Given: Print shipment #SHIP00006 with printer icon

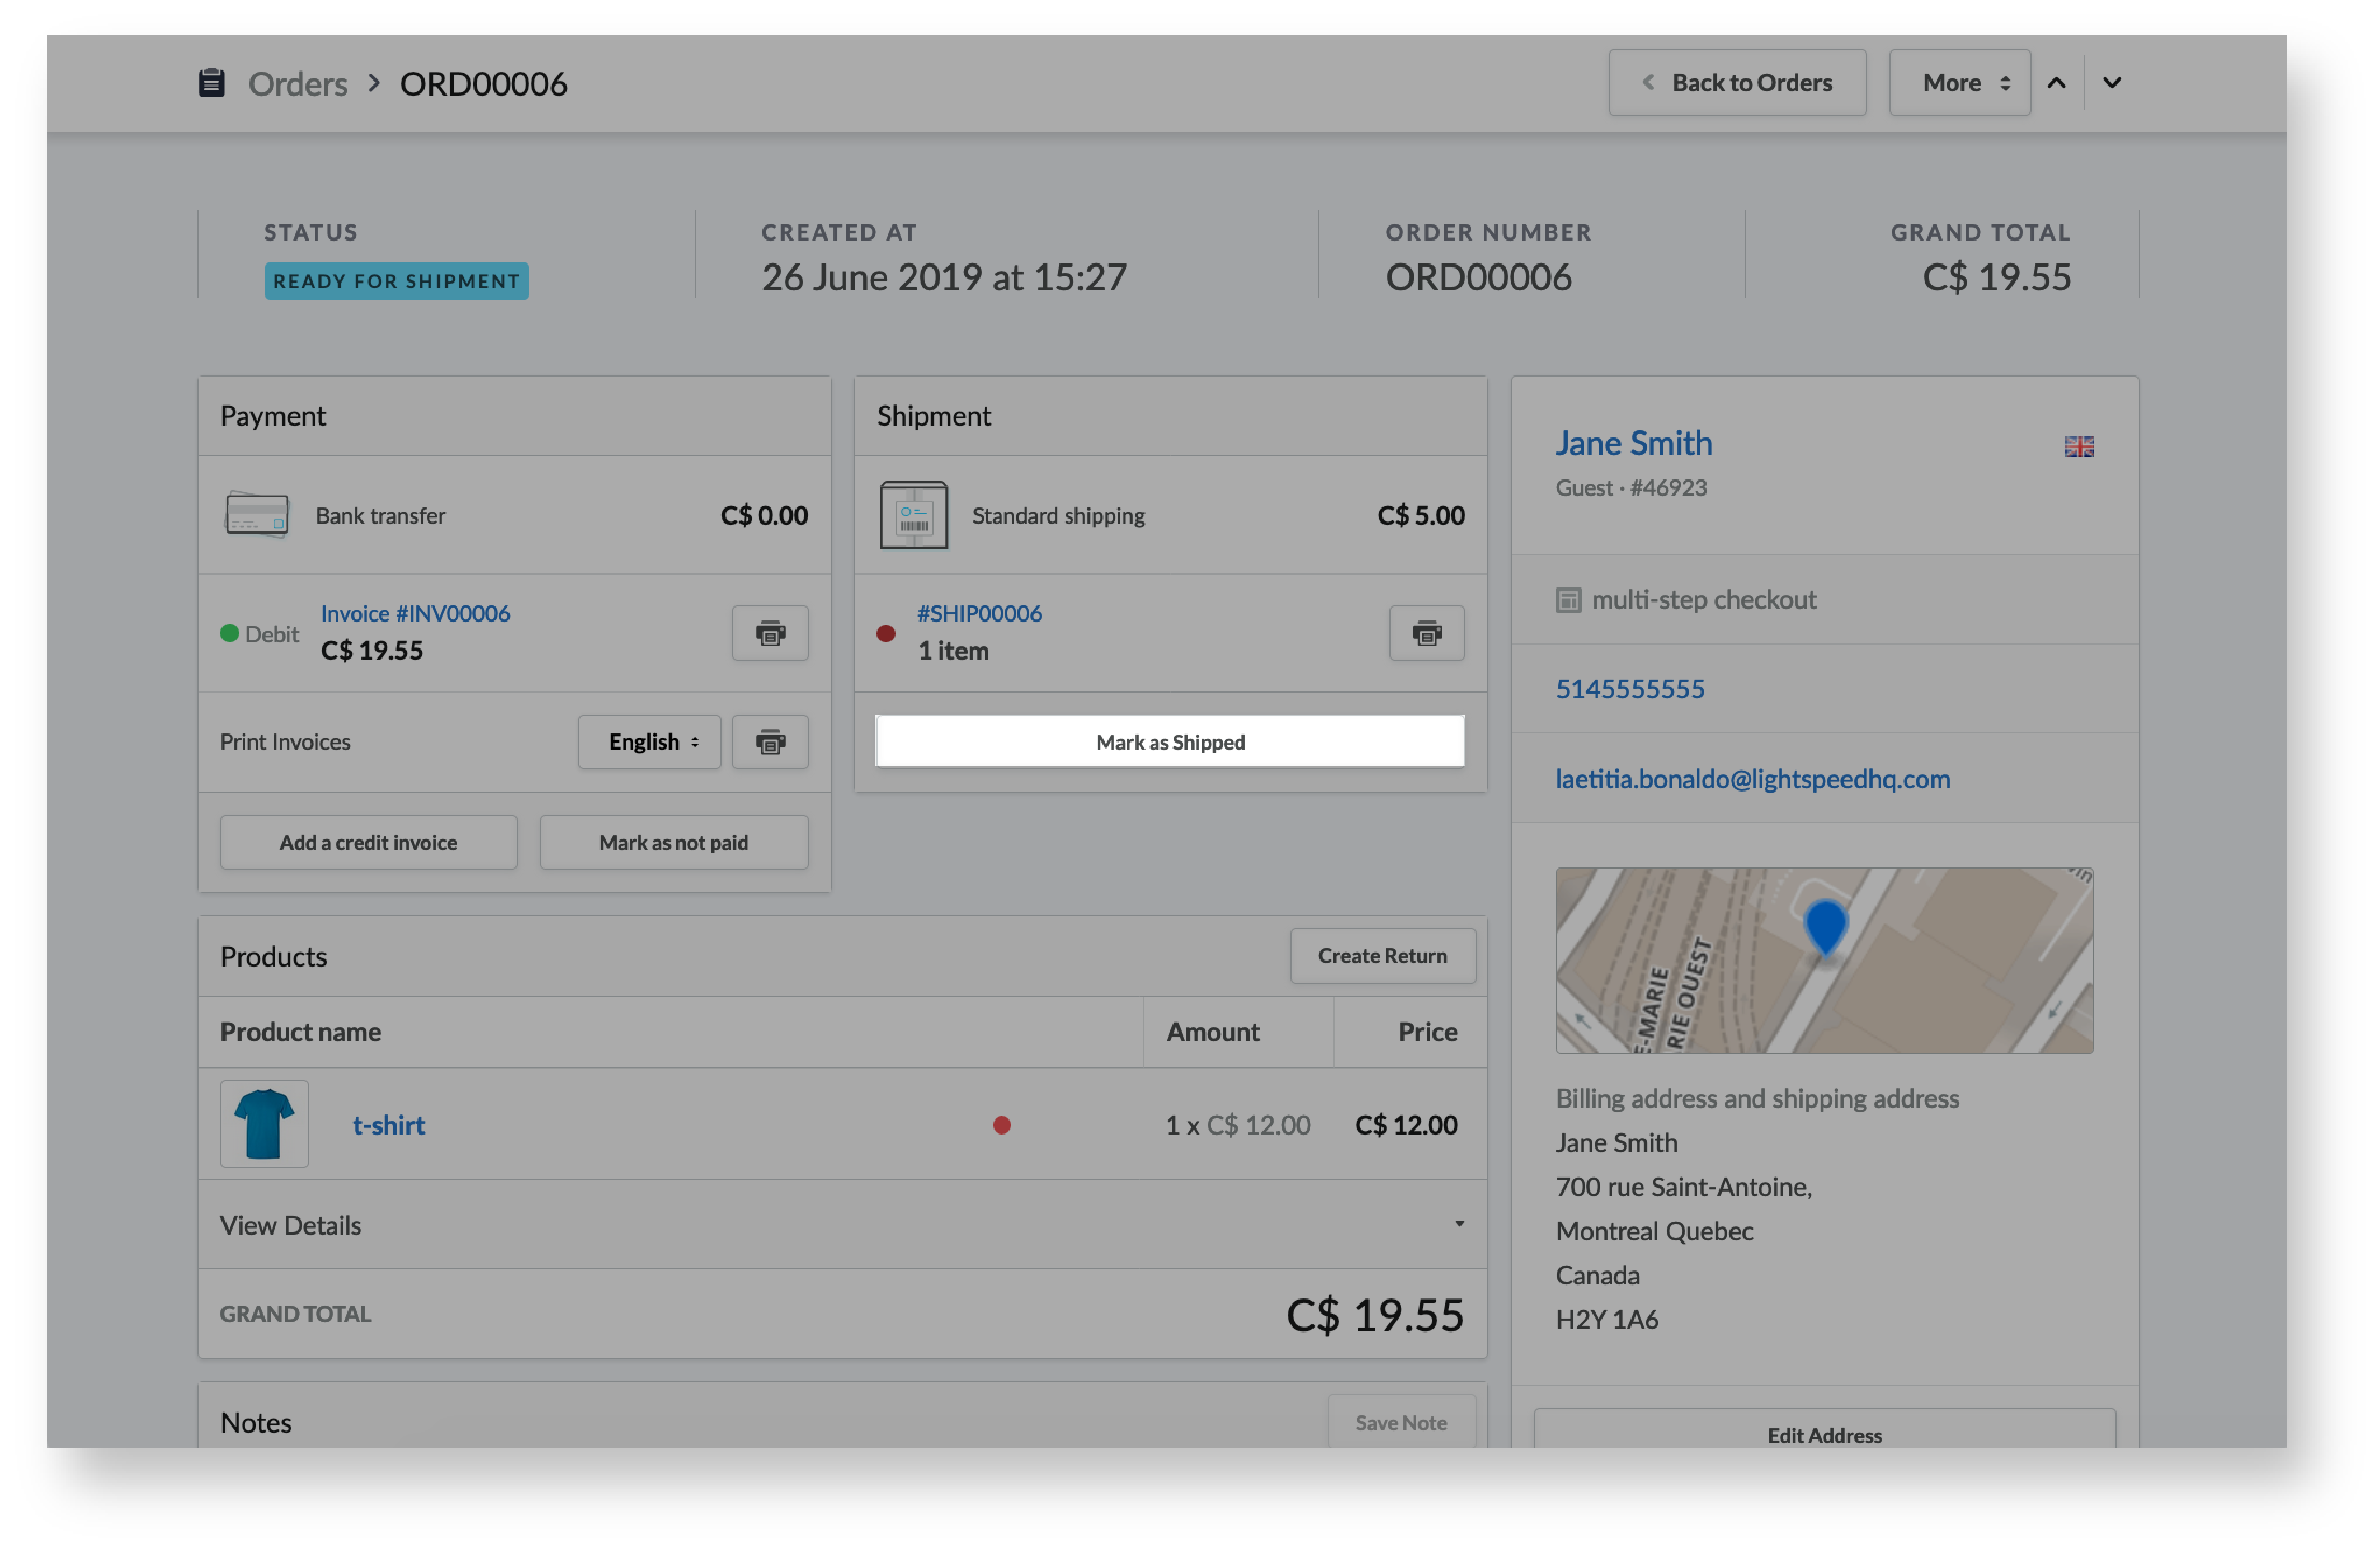Looking at the screenshot, I should coord(1427,633).
